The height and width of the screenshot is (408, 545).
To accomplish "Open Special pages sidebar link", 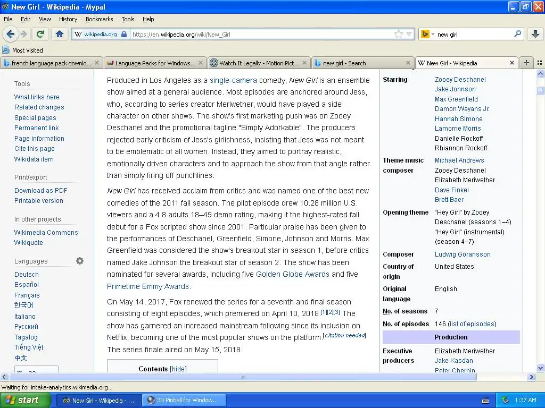I will [x=35, y=117].
